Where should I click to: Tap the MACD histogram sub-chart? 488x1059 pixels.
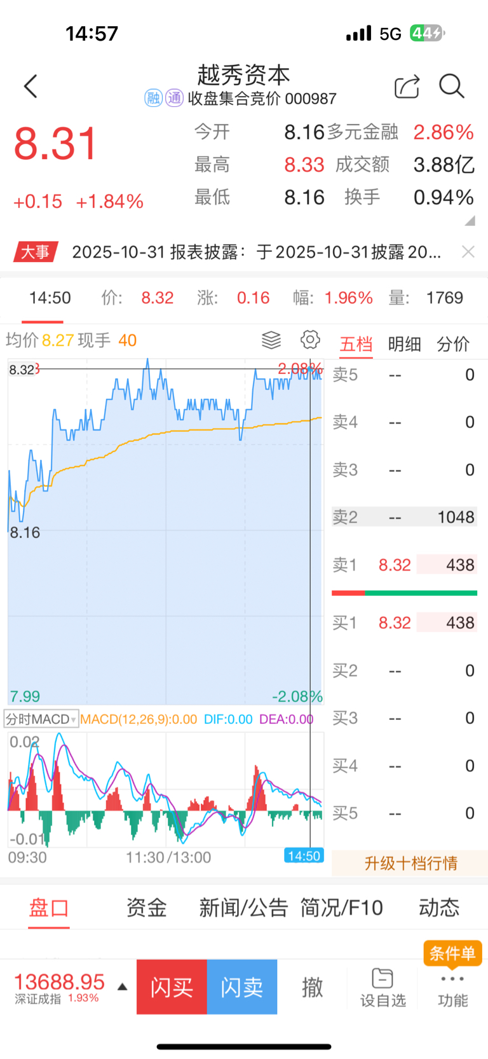click(165, 789)
